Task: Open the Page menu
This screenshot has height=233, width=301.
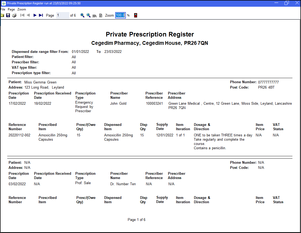Action: pos(11,9)
